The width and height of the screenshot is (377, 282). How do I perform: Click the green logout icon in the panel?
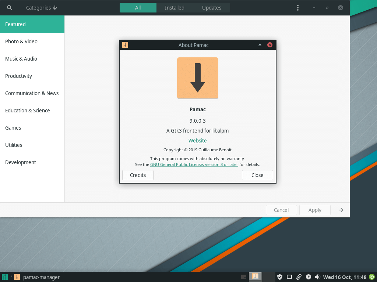point(372,277)
